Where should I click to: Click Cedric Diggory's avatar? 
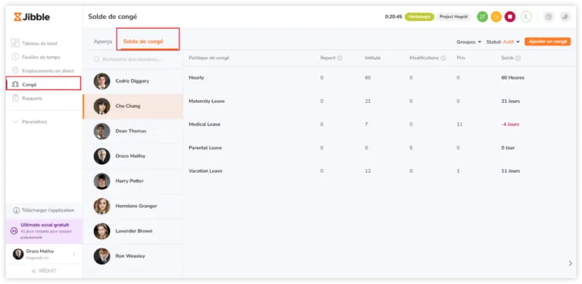[102, 81]
